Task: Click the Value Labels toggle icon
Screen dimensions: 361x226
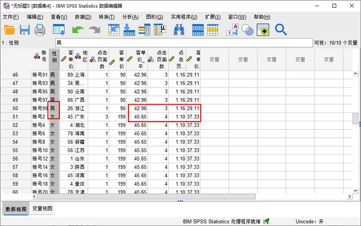Action: (x=233, y=30)
